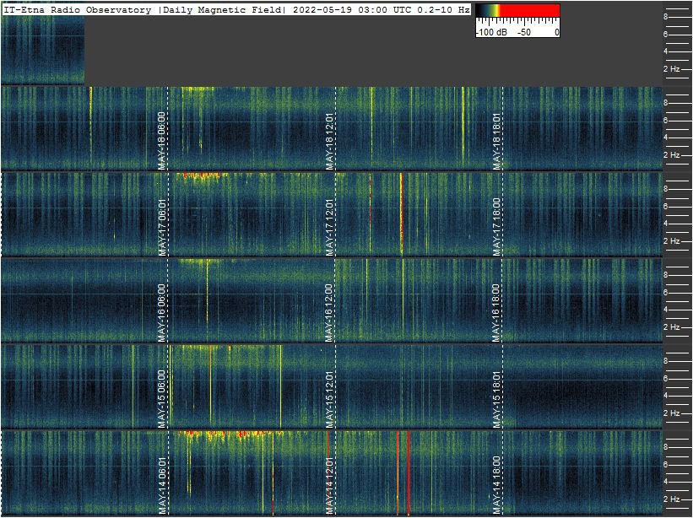Select the MAY-18 18:01 time marker
Image resolution: width=693 pixels, height=518 pixels.
click(x=497, y=141)
